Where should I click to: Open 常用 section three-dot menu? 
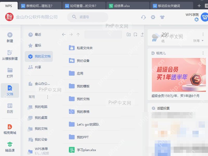click(48, 97)
